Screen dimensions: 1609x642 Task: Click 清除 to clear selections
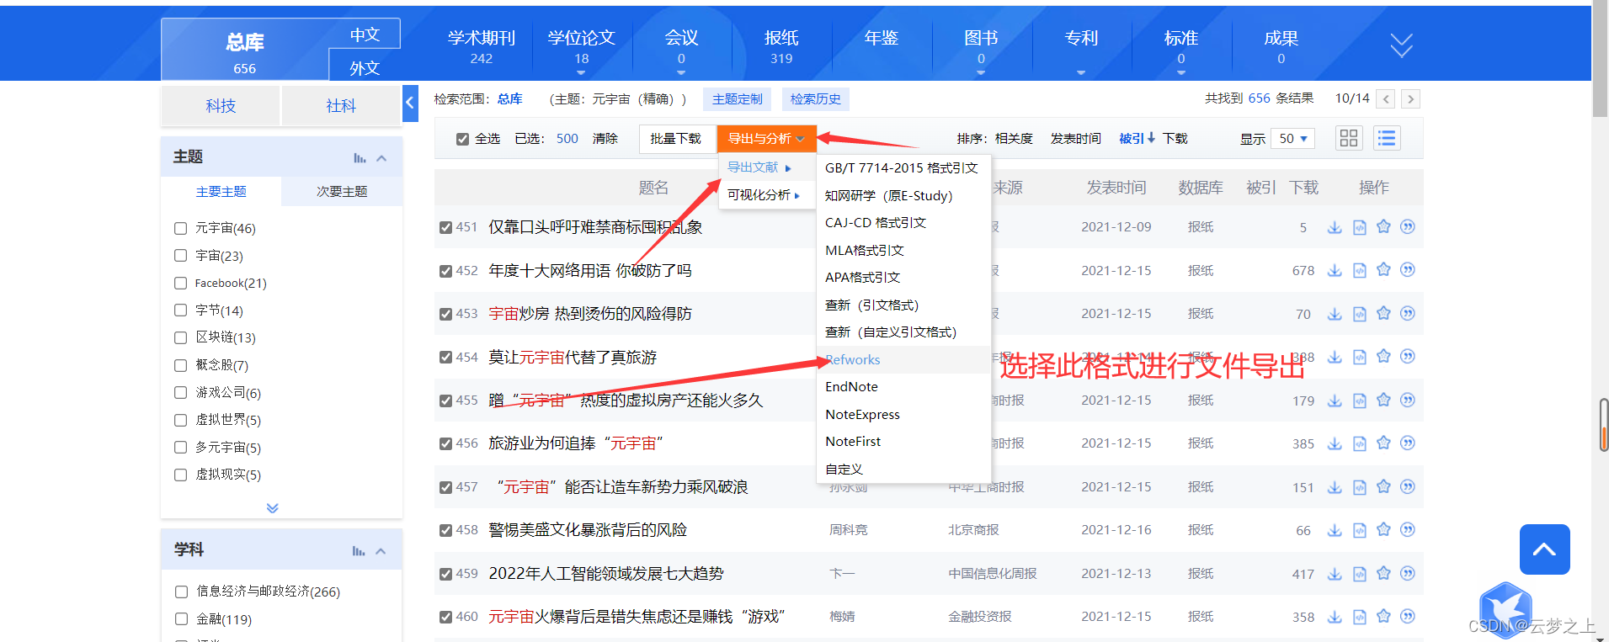tap(605, 139)
